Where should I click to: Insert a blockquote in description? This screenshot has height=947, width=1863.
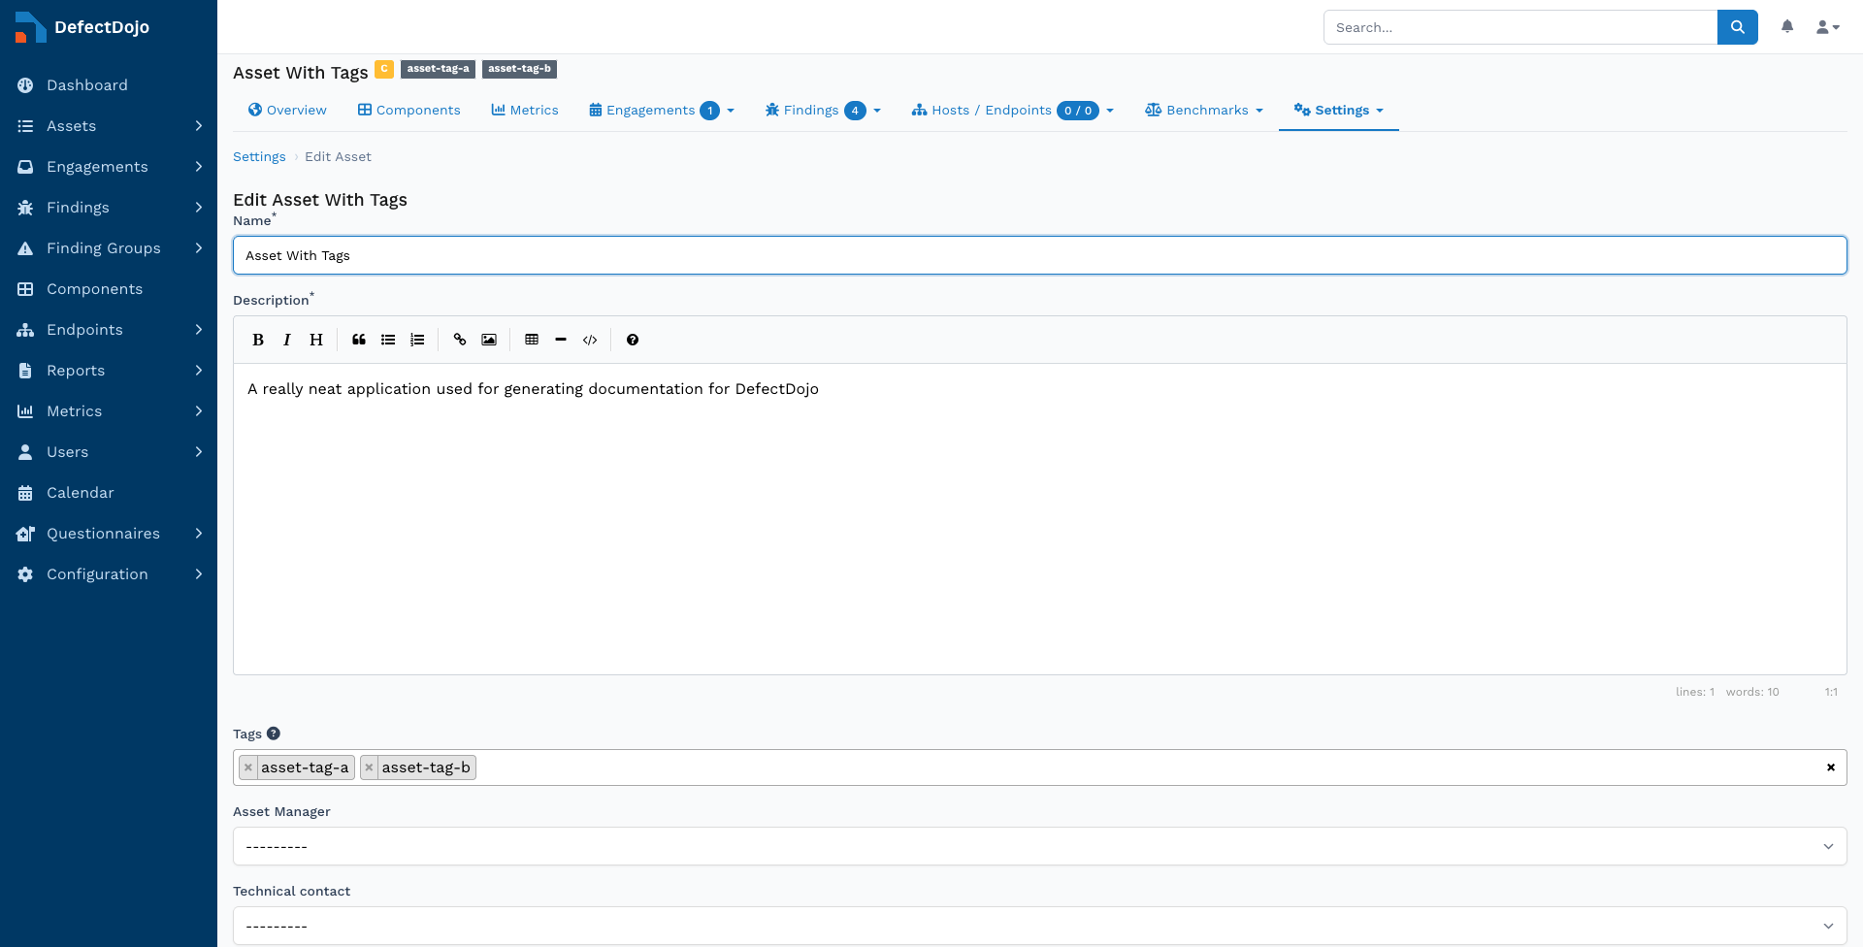[359, 340]
